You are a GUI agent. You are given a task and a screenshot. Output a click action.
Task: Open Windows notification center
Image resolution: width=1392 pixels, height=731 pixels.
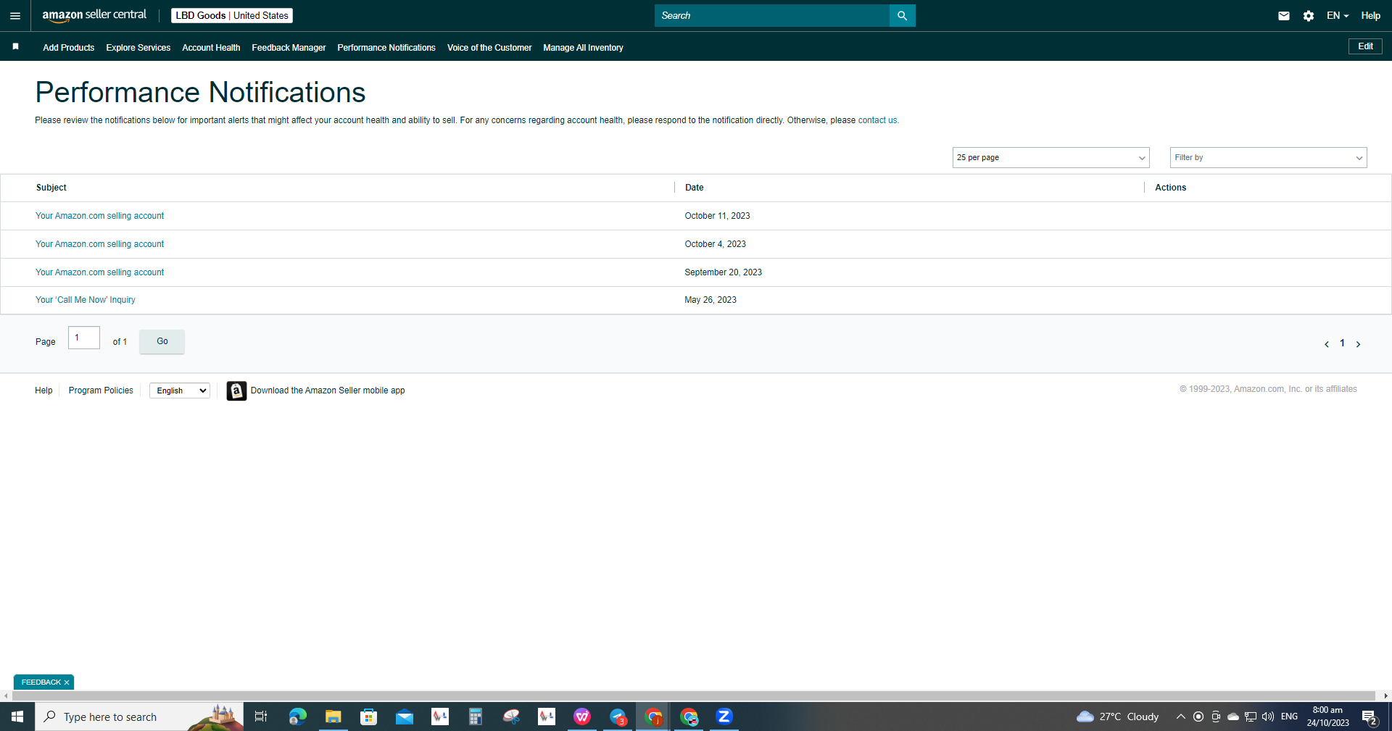pos(1370,717)
